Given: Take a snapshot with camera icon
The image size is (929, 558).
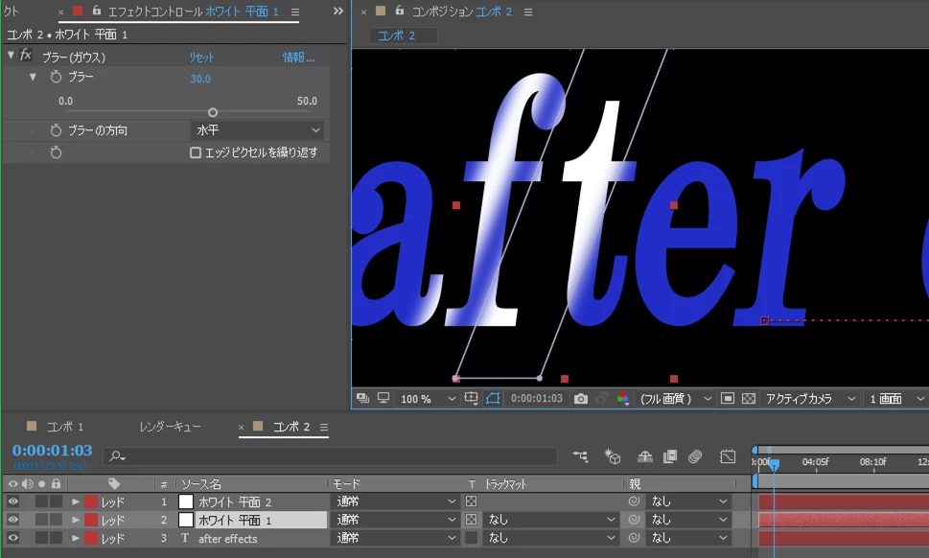Looking at the screenshot, I should 581,399.
